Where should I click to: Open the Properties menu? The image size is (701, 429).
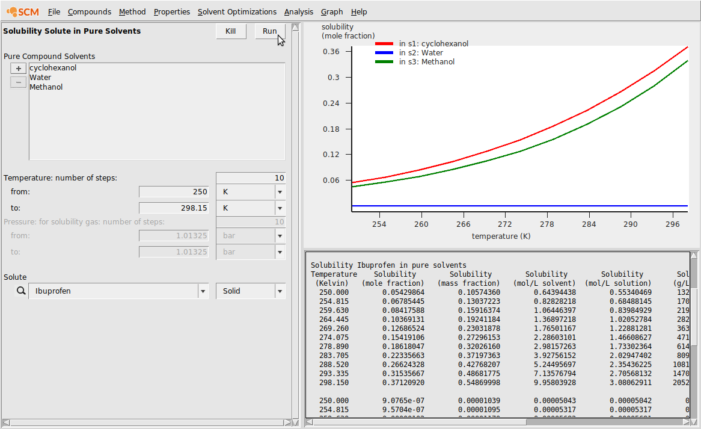[x=172, y=11]
